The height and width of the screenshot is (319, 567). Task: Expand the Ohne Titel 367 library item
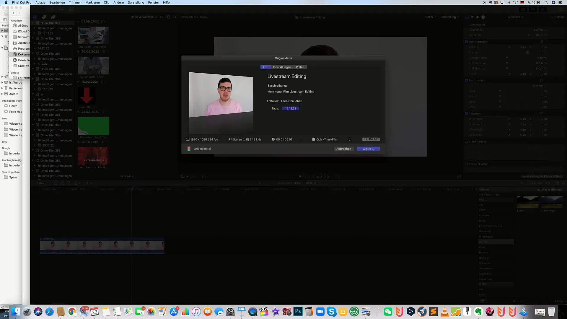click(34, 53)
